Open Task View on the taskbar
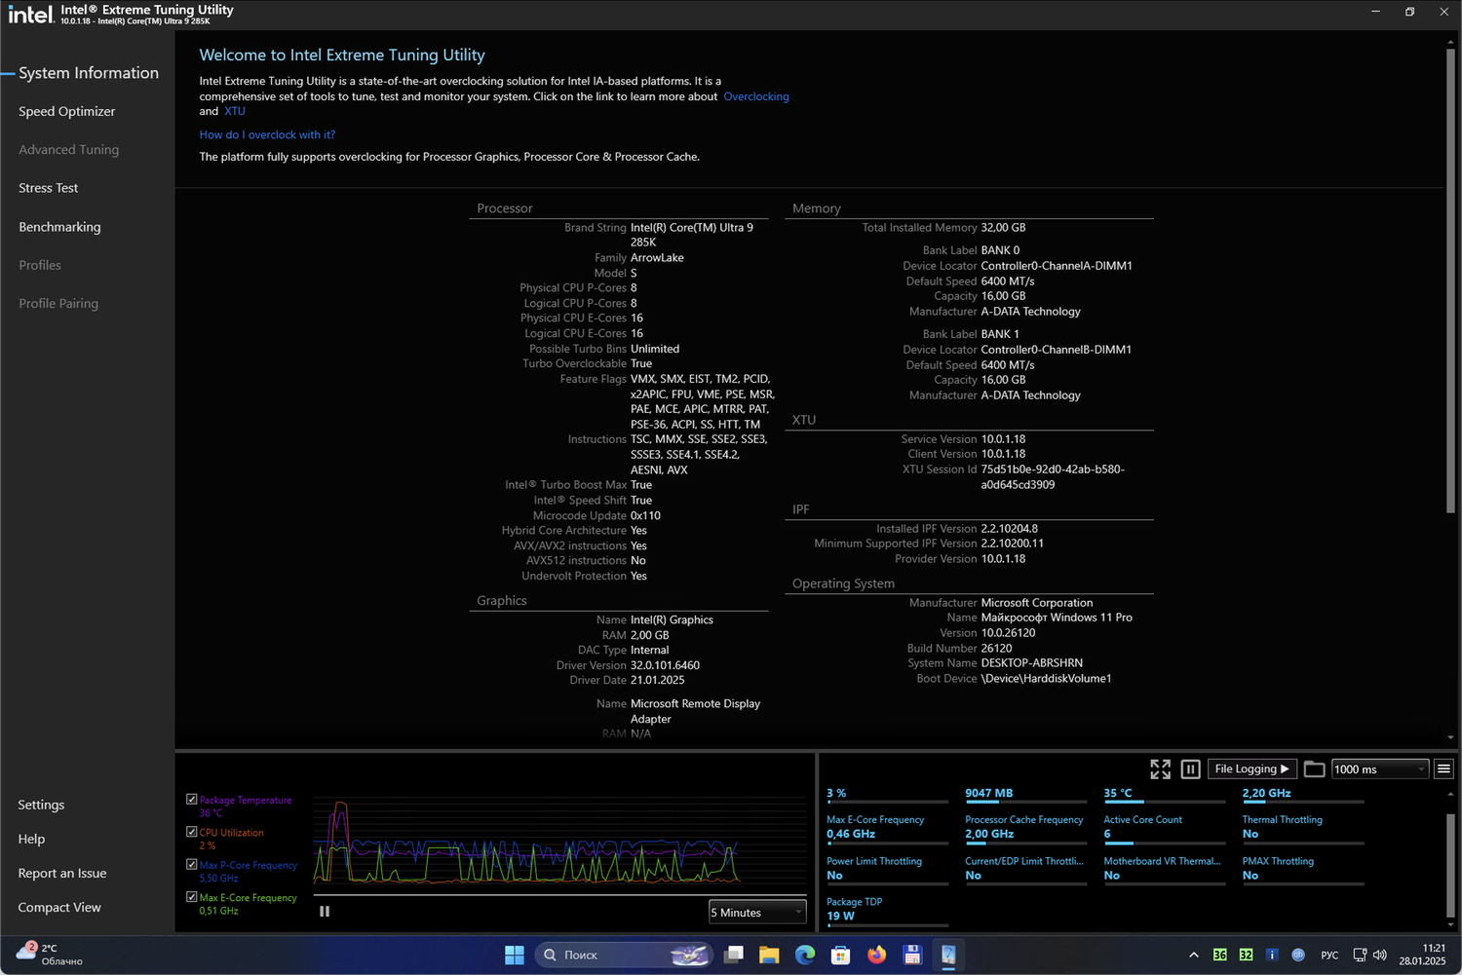Viewport: 1462px width, 975px height. [734, 956]
